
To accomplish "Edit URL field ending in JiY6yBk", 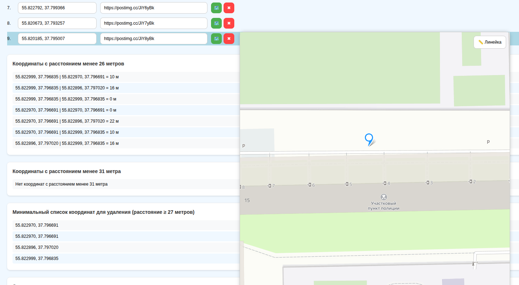I will (154, 8).
